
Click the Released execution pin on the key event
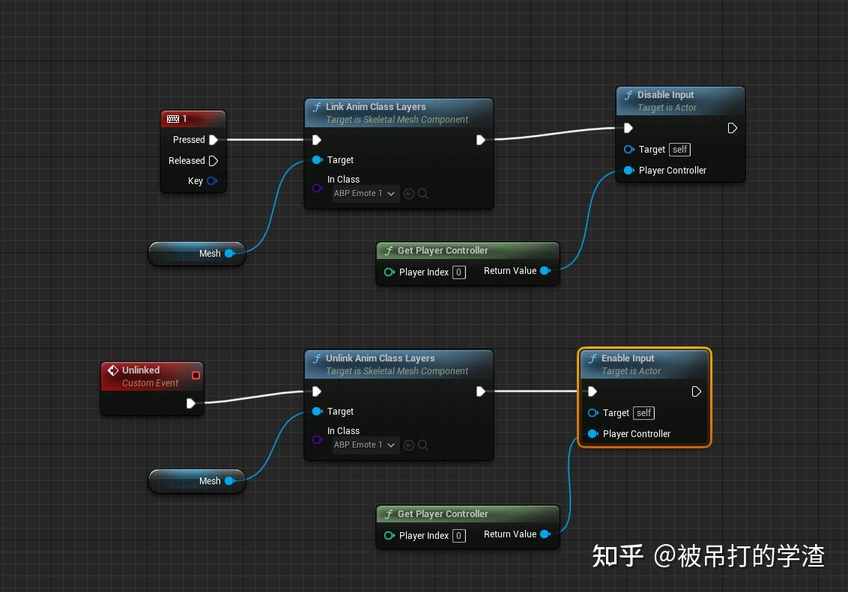click(x=213, y=160)
